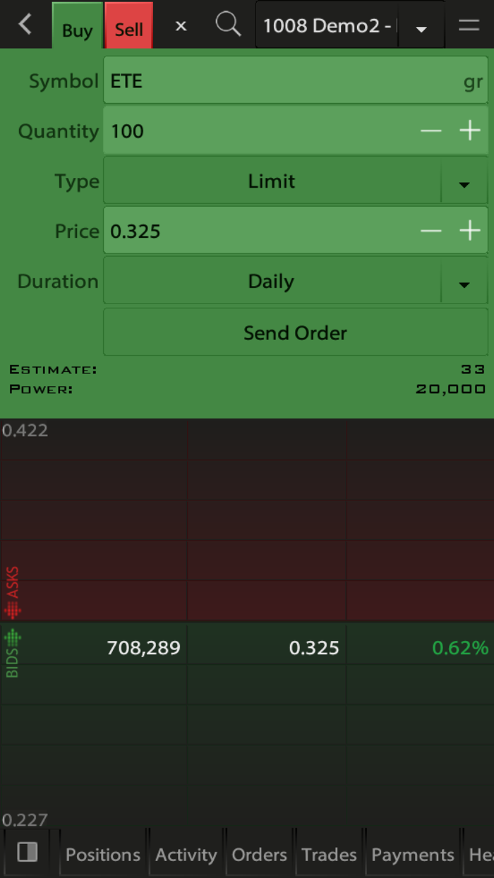Select the Buy tab
494x878 pixels.
77,30
